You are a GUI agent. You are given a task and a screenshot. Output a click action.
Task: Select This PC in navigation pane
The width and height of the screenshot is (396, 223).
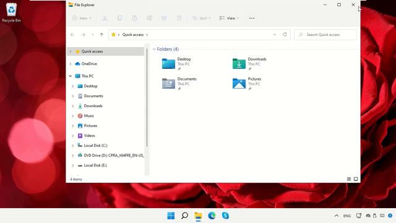(87, 76)
